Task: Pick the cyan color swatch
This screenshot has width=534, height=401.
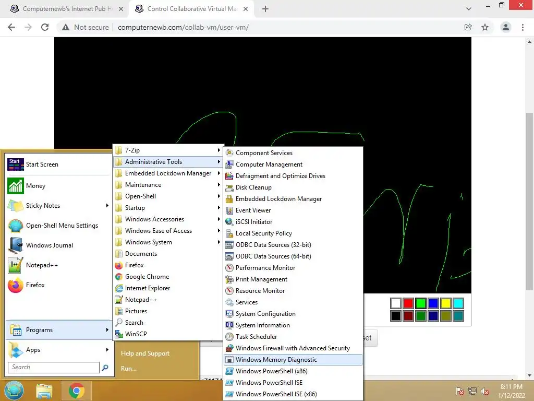Action: 458,303
